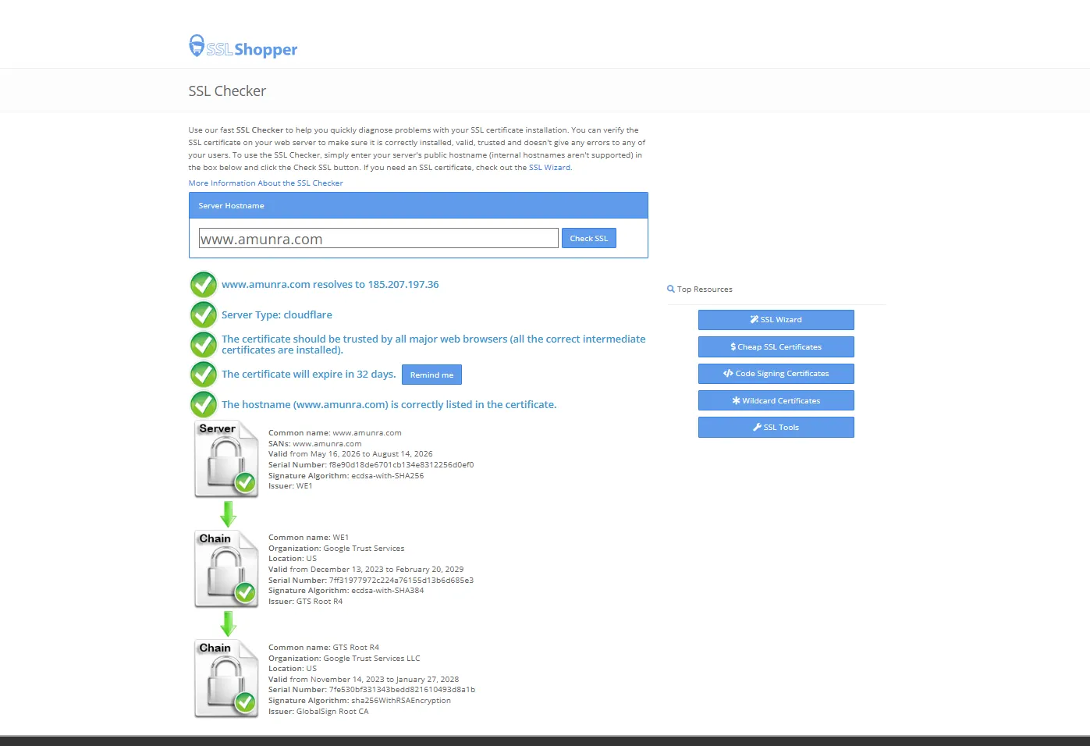This screenshot has width=1090, height=746.
Task: Click 'Common name: GTS Root R4' line
Action: click(x=324, y=648)
